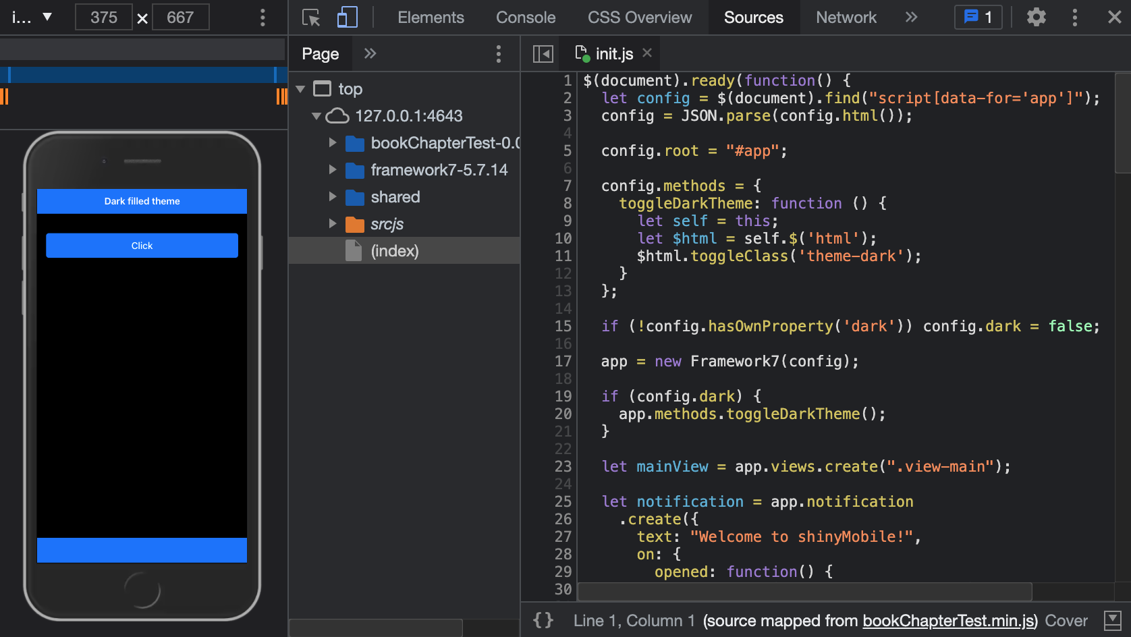Open device emulation more options menu

click(x=263, y=18)
